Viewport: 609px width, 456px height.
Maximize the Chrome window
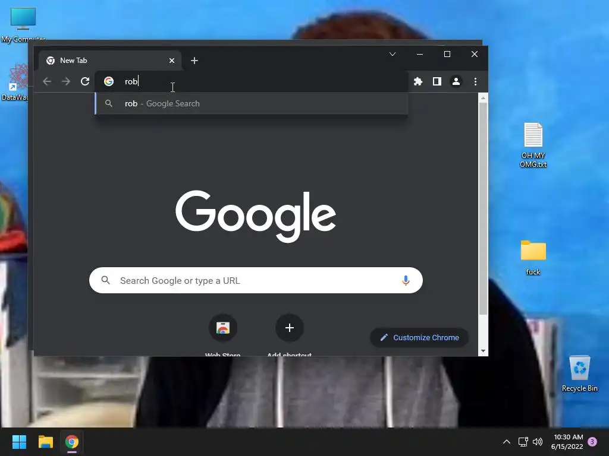447,54
